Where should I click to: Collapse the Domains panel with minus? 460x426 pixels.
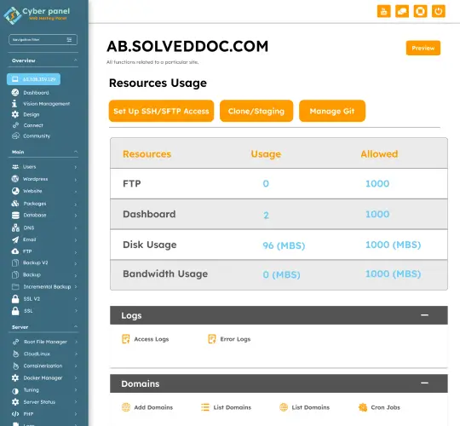click(424, 383)
